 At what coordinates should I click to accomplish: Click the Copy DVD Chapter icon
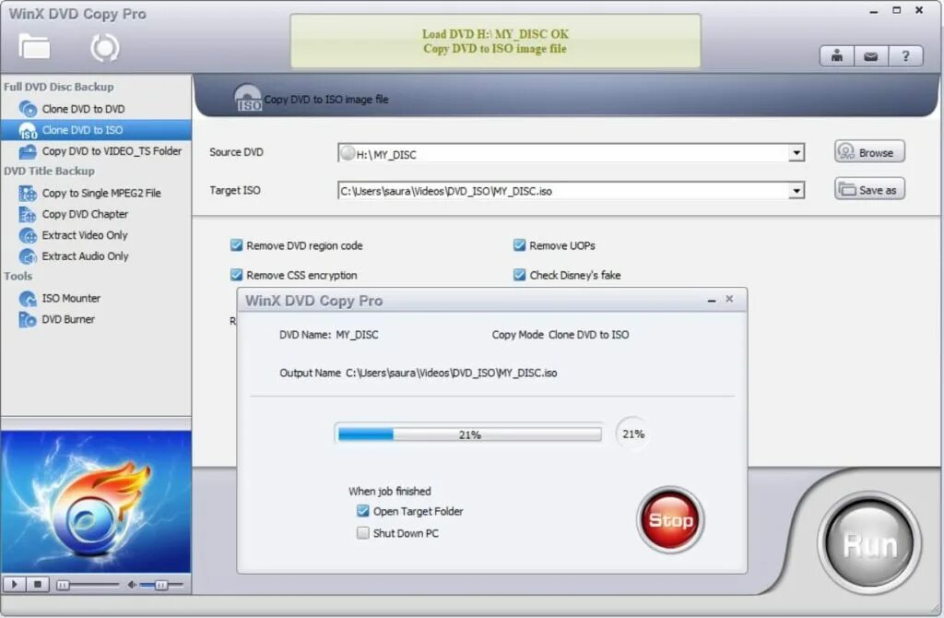click(x=28, y=214)
